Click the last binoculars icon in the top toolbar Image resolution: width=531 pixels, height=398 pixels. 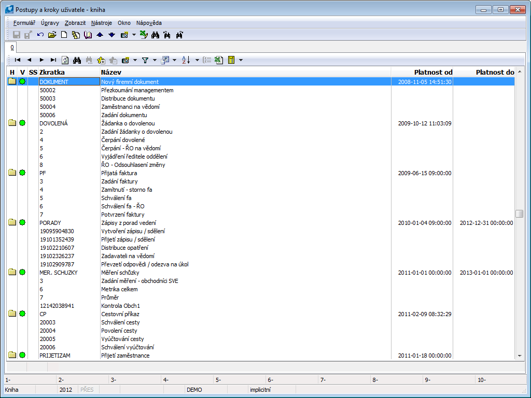pyautogui.click(x=179, y=35)
